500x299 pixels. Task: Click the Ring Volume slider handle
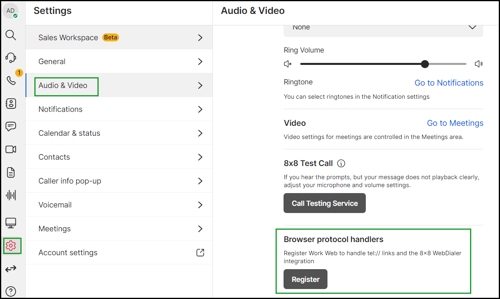425,64
